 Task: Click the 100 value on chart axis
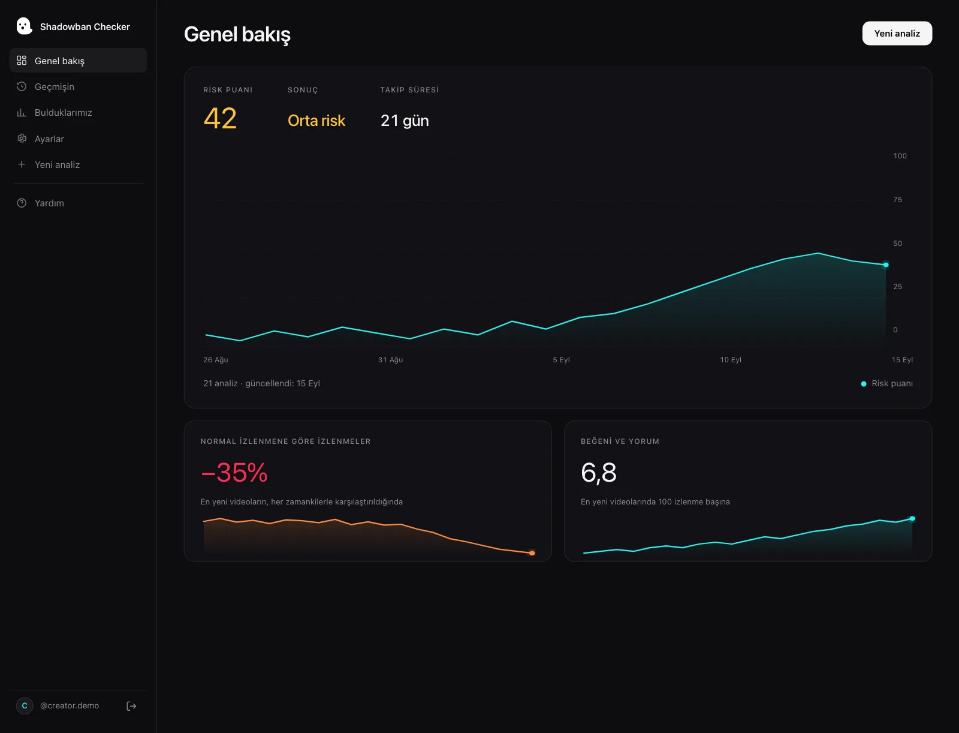pyautogui.click(x=900, y=156)
